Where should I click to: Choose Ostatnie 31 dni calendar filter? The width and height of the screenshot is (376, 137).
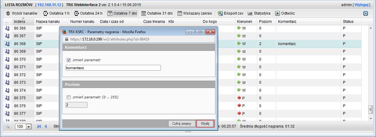(157, 14)
